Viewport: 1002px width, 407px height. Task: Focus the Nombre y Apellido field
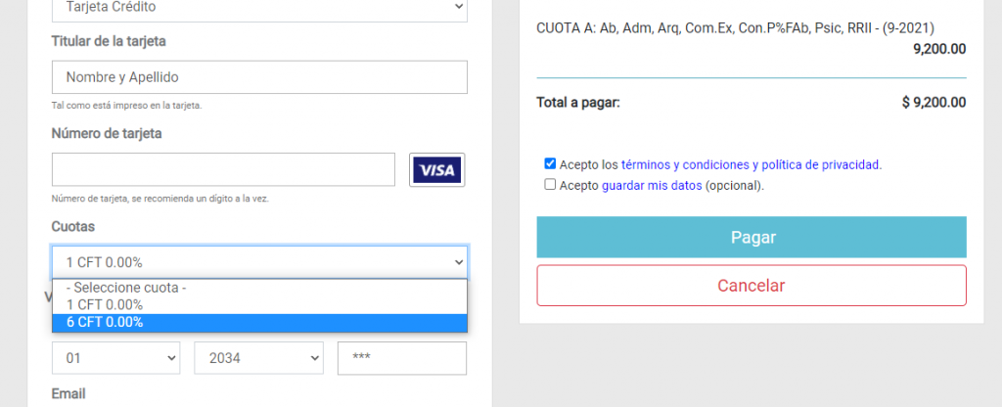point(259,77)
